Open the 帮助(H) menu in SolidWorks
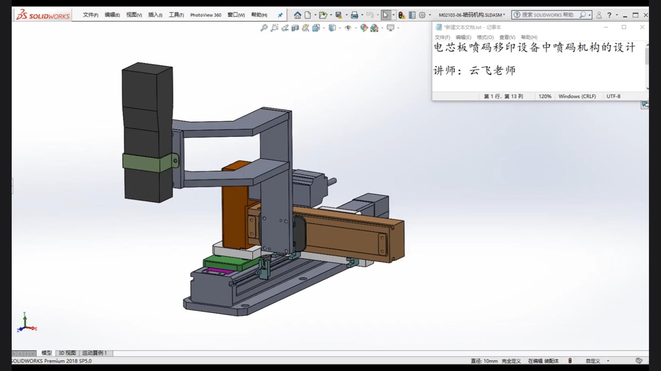The width and height of the screenshot is (661, 371). (x=259, y=15)
